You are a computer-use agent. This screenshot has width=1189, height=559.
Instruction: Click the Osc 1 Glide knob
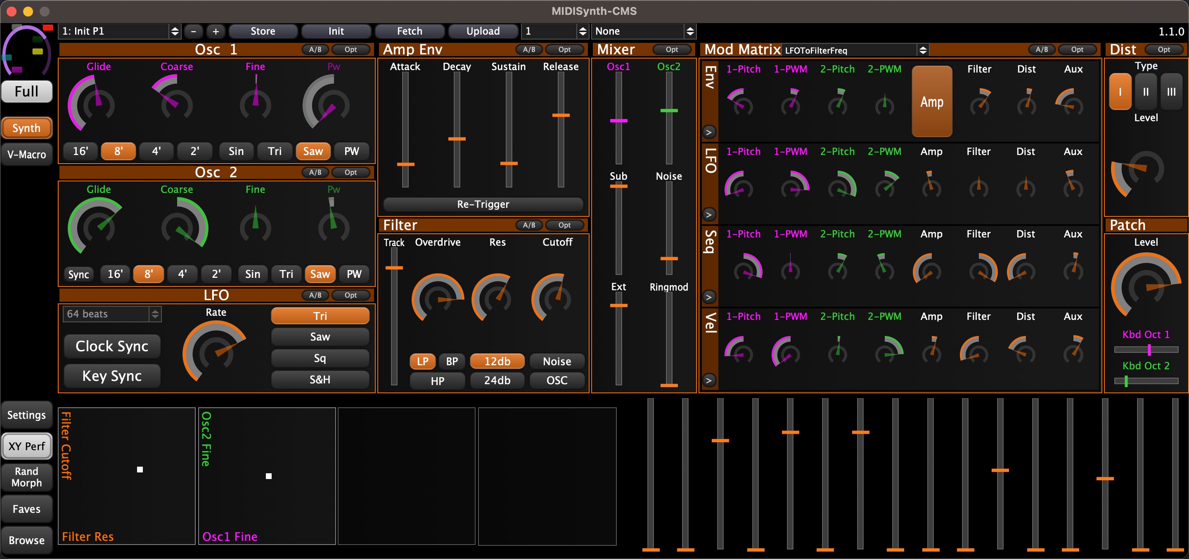98,104
